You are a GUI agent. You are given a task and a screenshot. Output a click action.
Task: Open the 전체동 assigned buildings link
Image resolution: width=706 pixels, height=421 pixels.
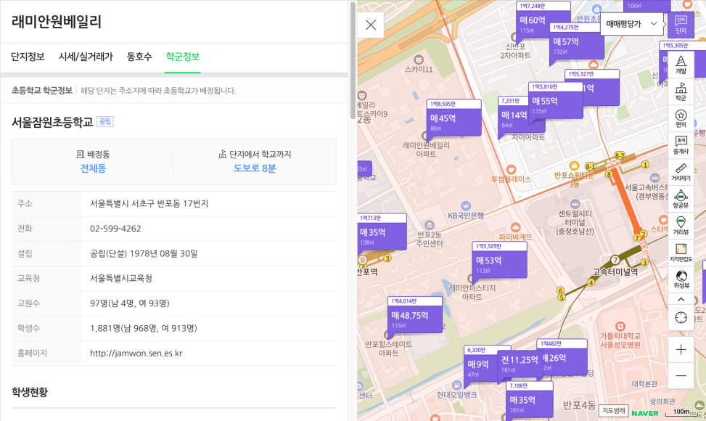pos(93,168)
